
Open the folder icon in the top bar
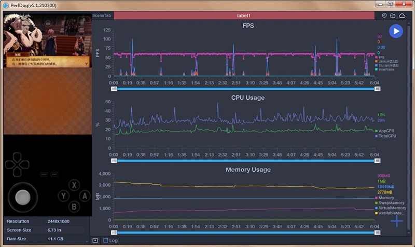click(393, 16)
